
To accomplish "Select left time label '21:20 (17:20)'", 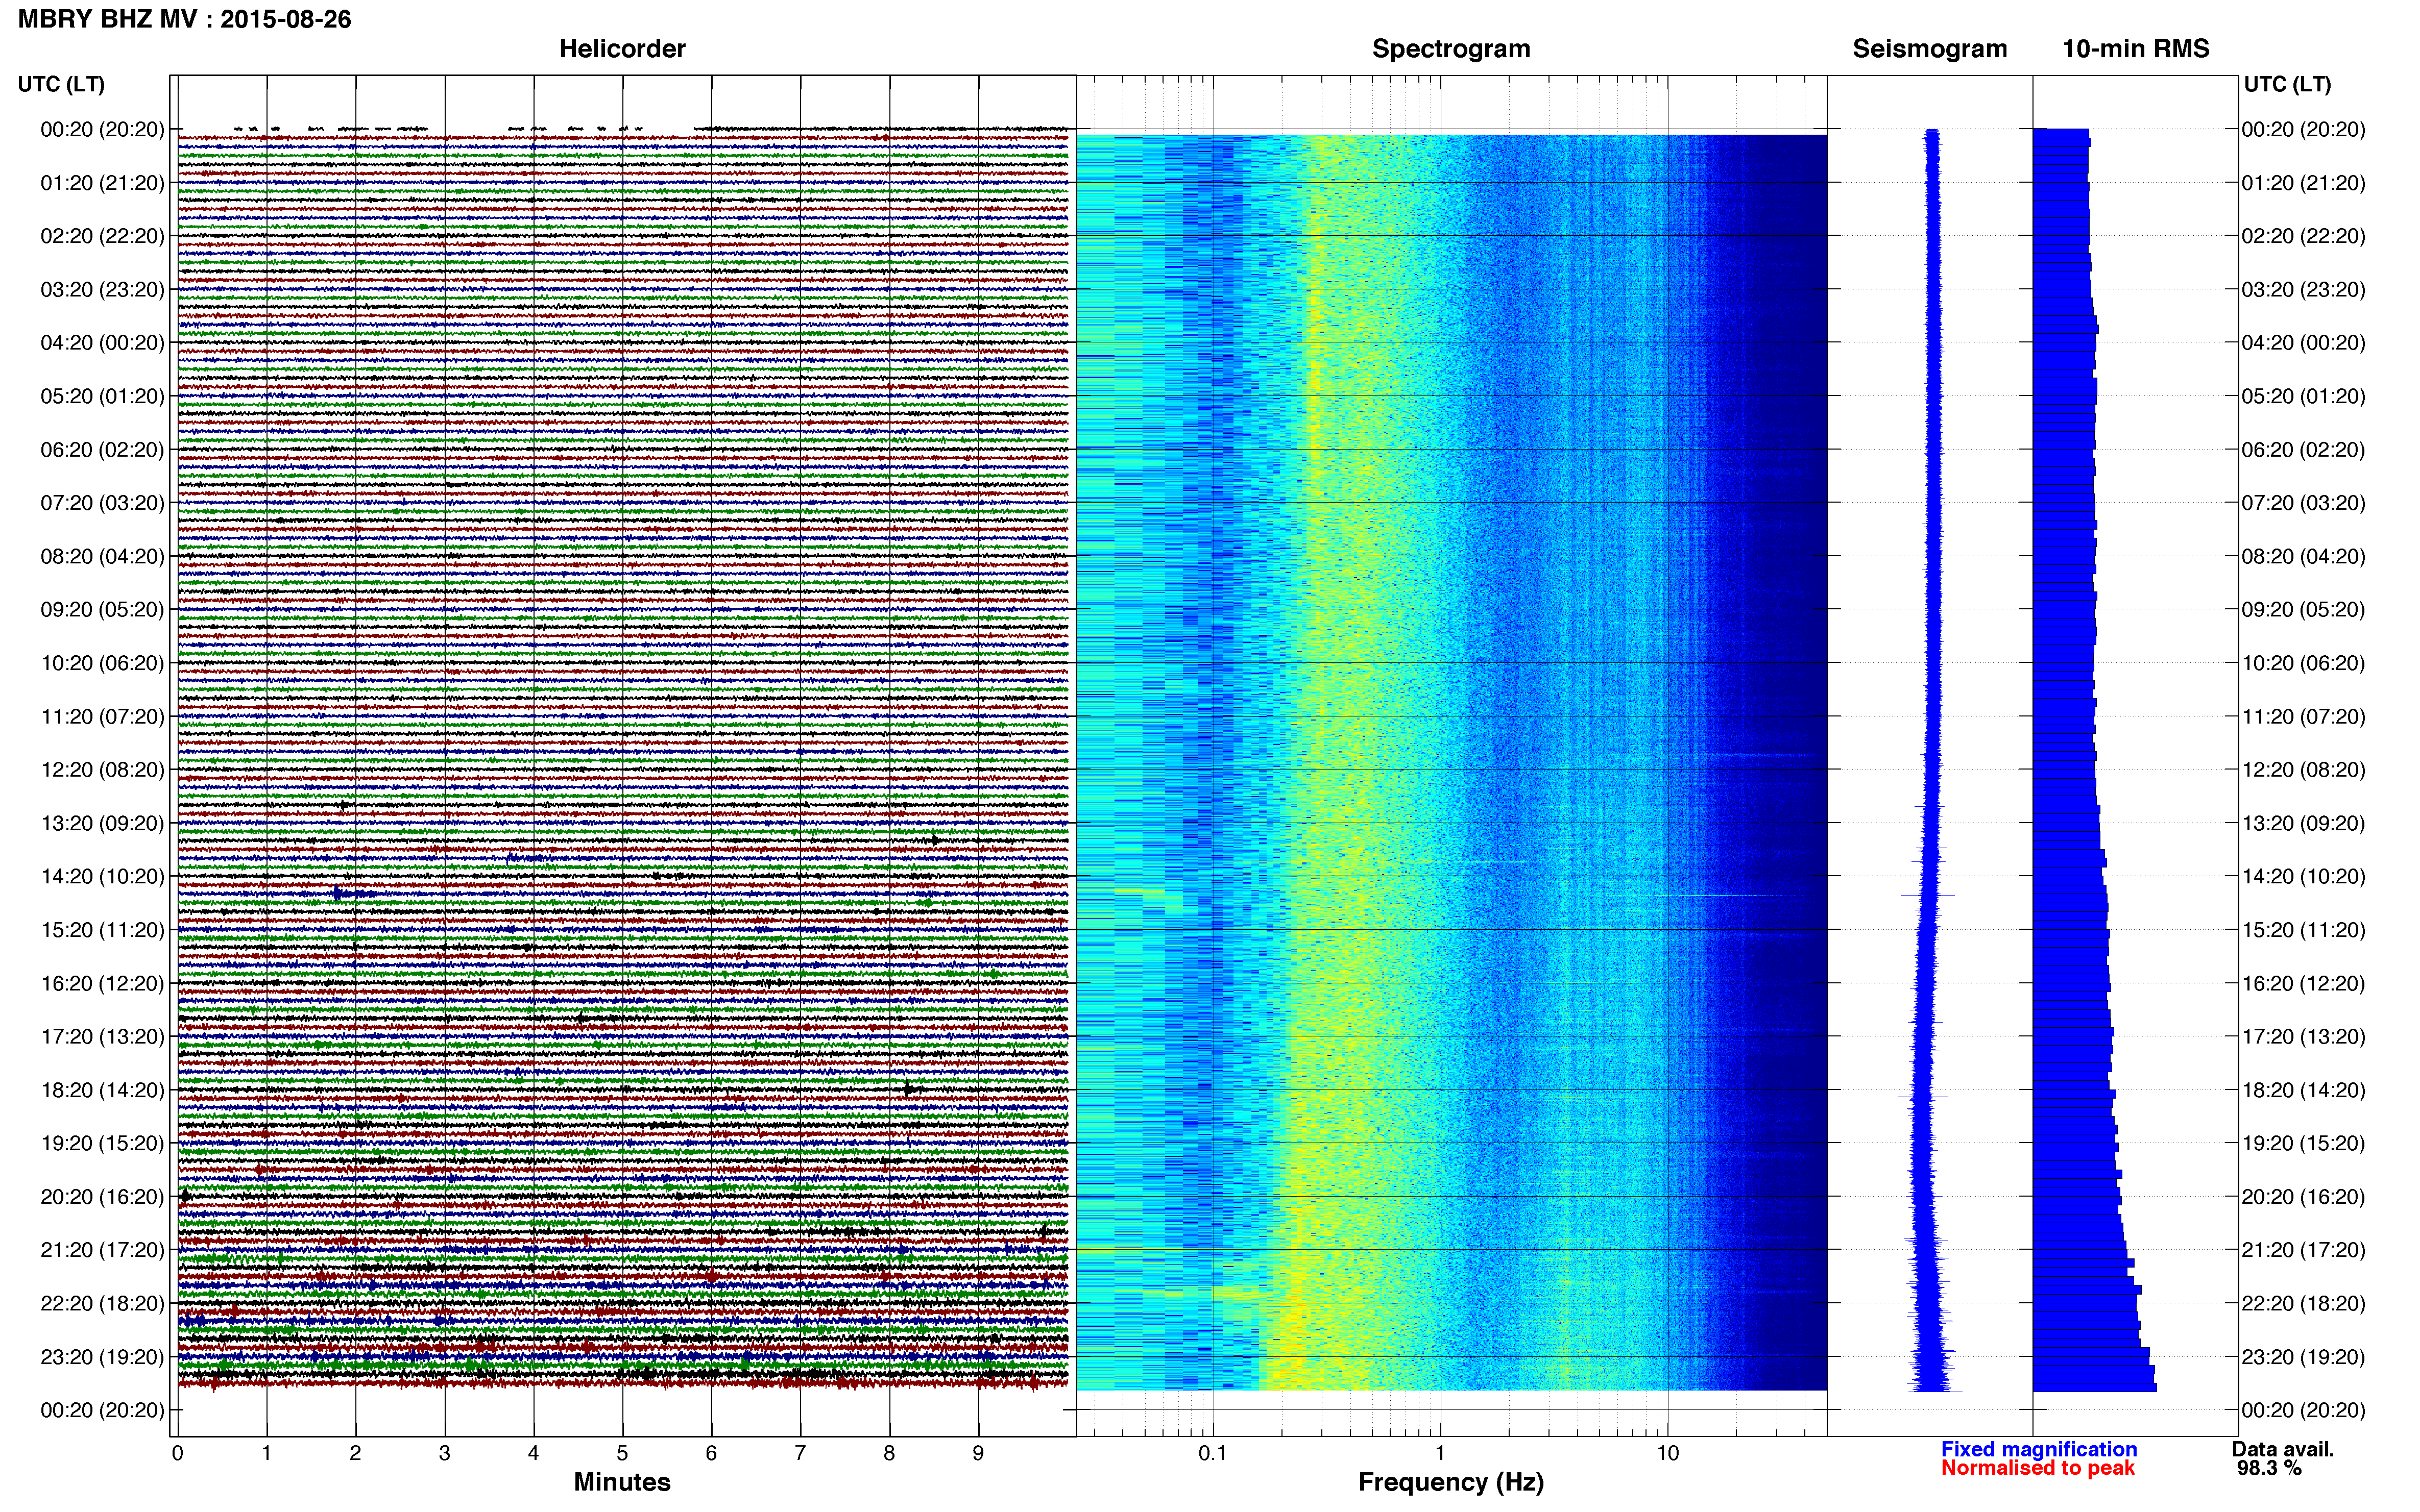I will tap(102, 1250).
